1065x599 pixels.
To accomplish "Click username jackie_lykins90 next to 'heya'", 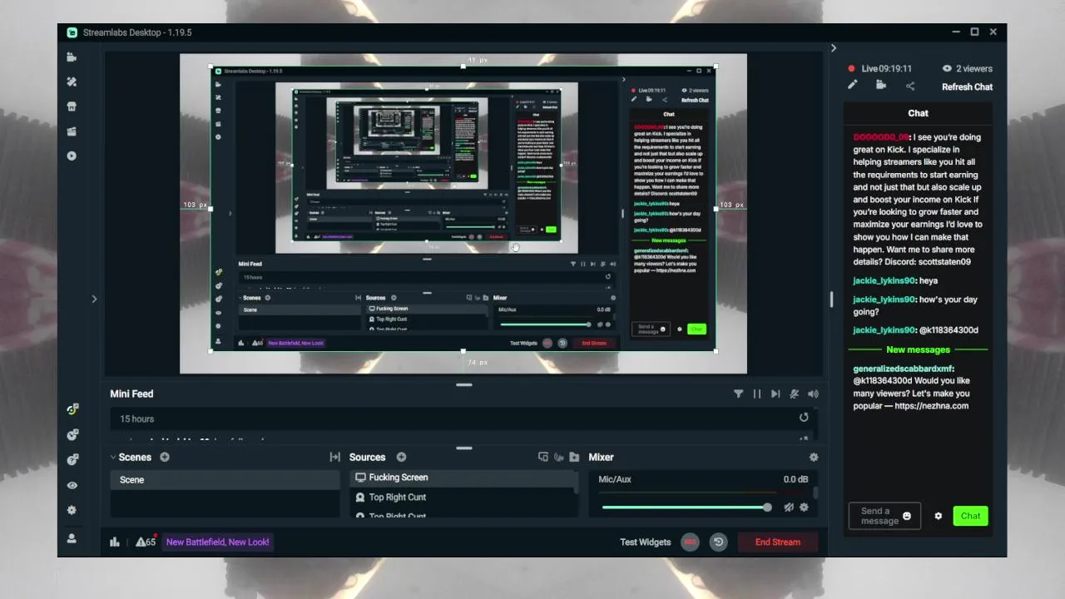I will coord(884,281).
